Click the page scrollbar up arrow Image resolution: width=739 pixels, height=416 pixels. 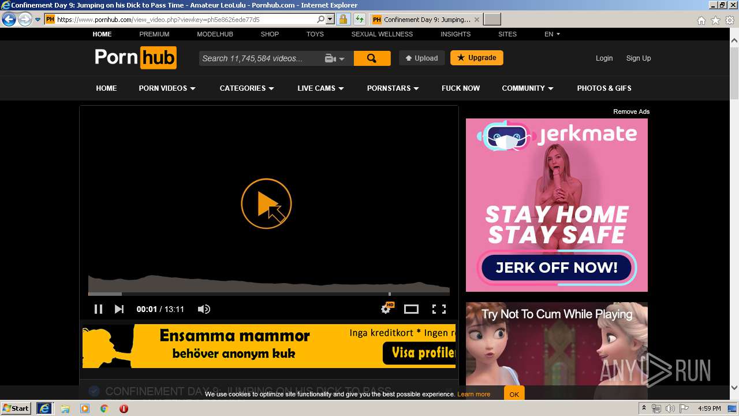(x=734, y=41)
